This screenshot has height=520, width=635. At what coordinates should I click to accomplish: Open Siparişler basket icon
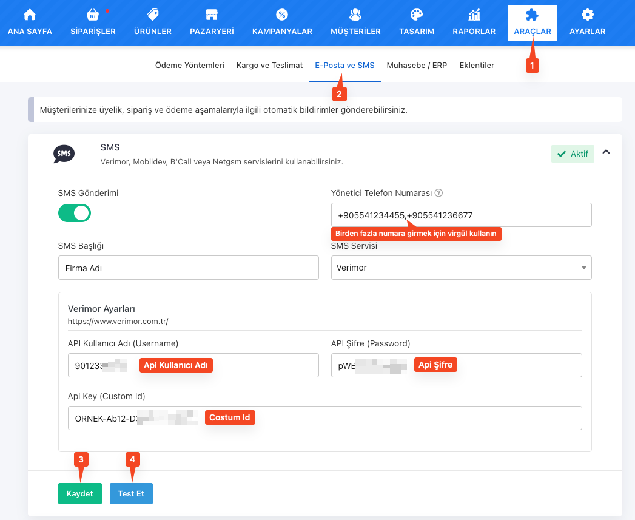[93, 15]
